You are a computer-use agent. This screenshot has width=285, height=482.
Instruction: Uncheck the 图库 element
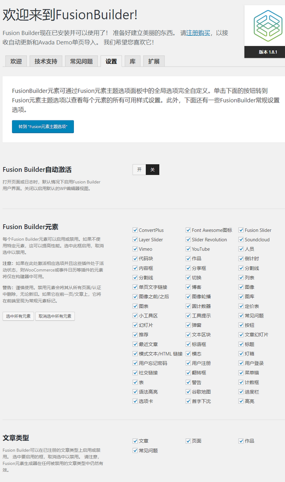point(241,297)
